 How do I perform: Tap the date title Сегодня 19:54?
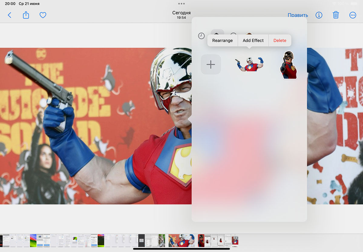click(x=181, y=15)
